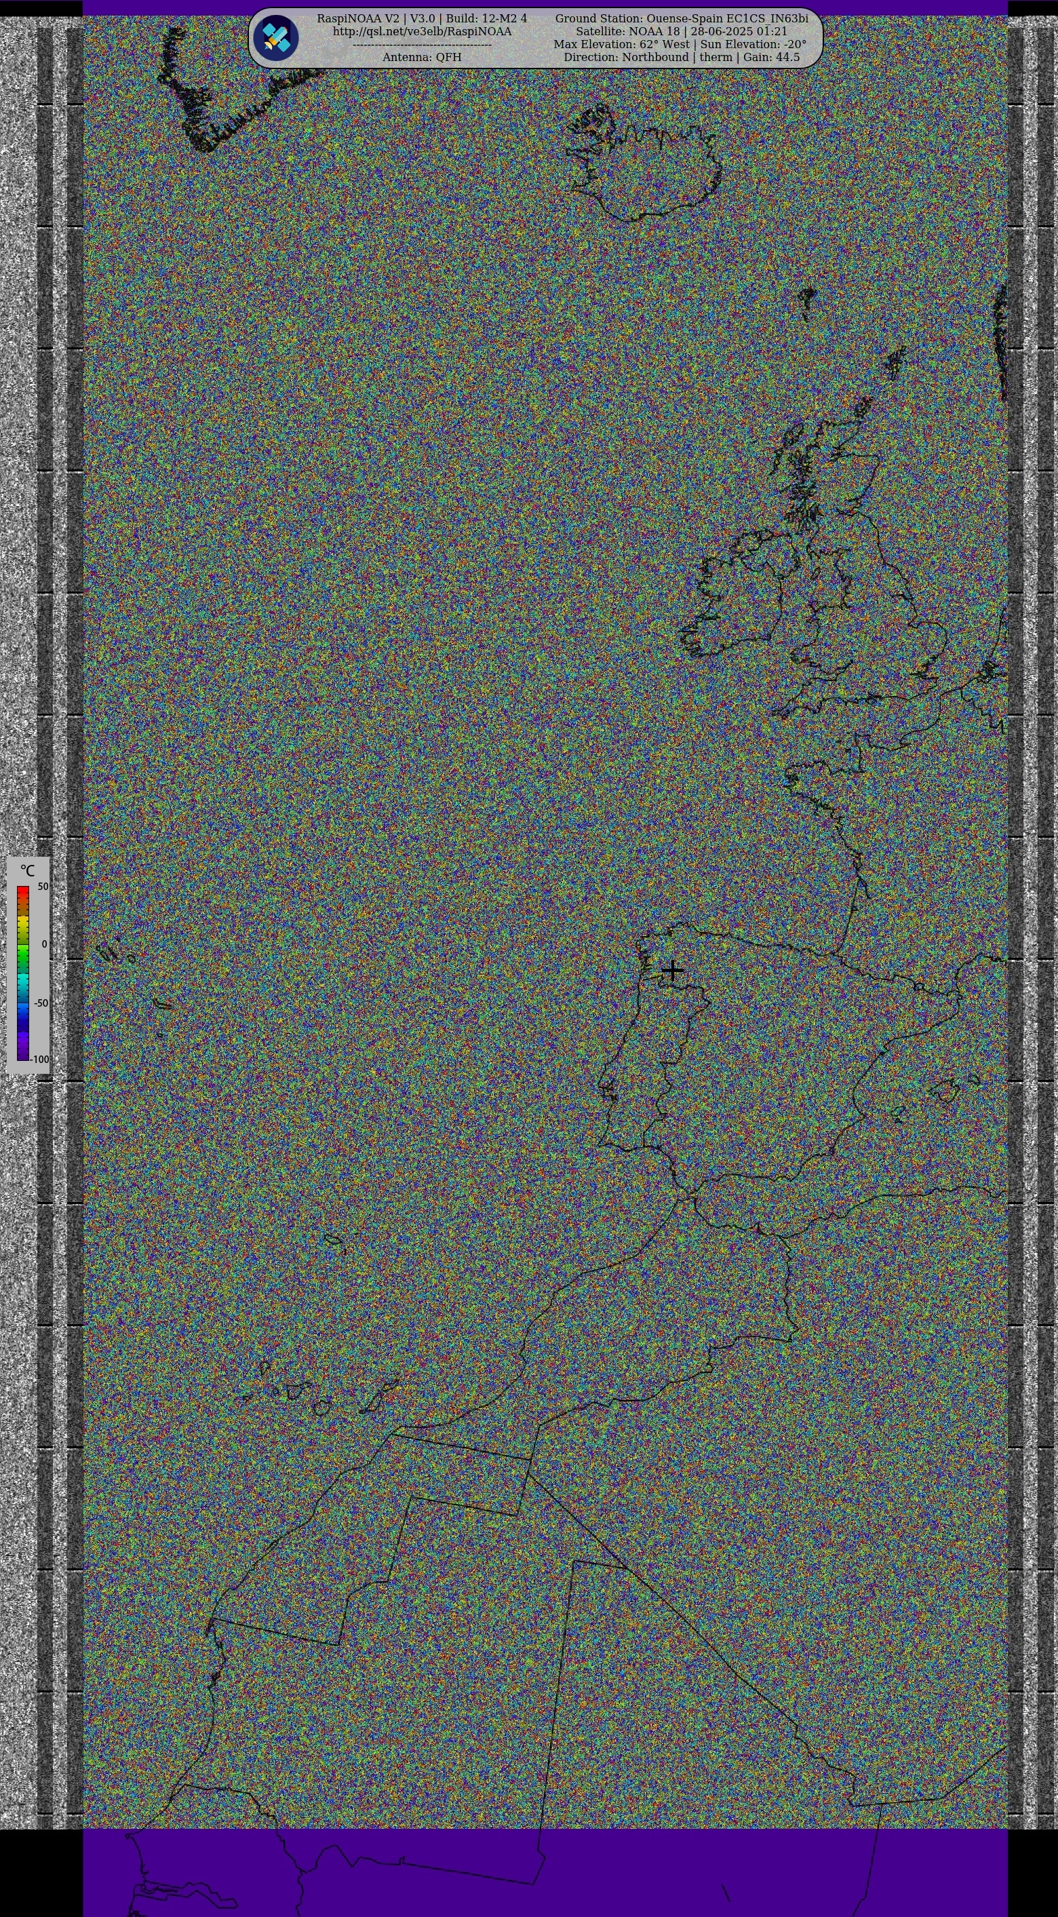The image size is (1058, 1917).
Task: Open the http://qsl.net/ve3elb/RaspiNOAA URL text
Action: 422,31
